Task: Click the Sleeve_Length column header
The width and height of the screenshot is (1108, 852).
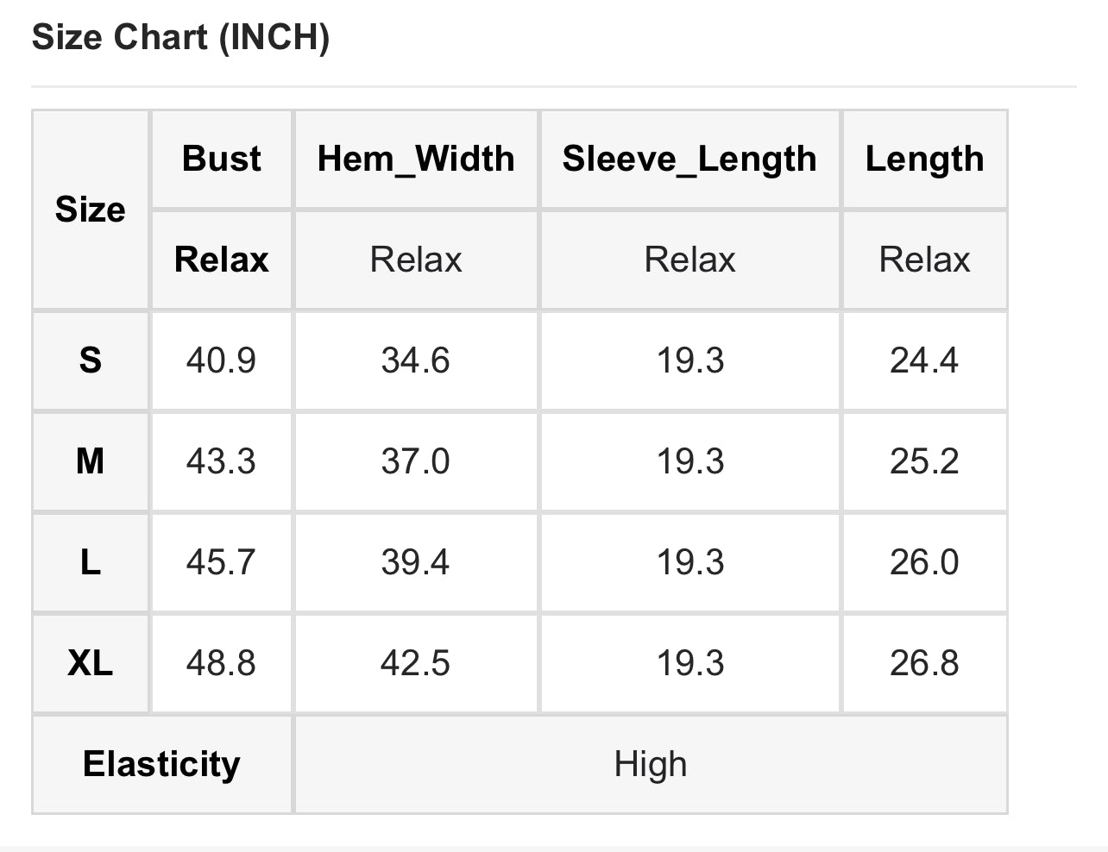Action: [x=689, y=159]
